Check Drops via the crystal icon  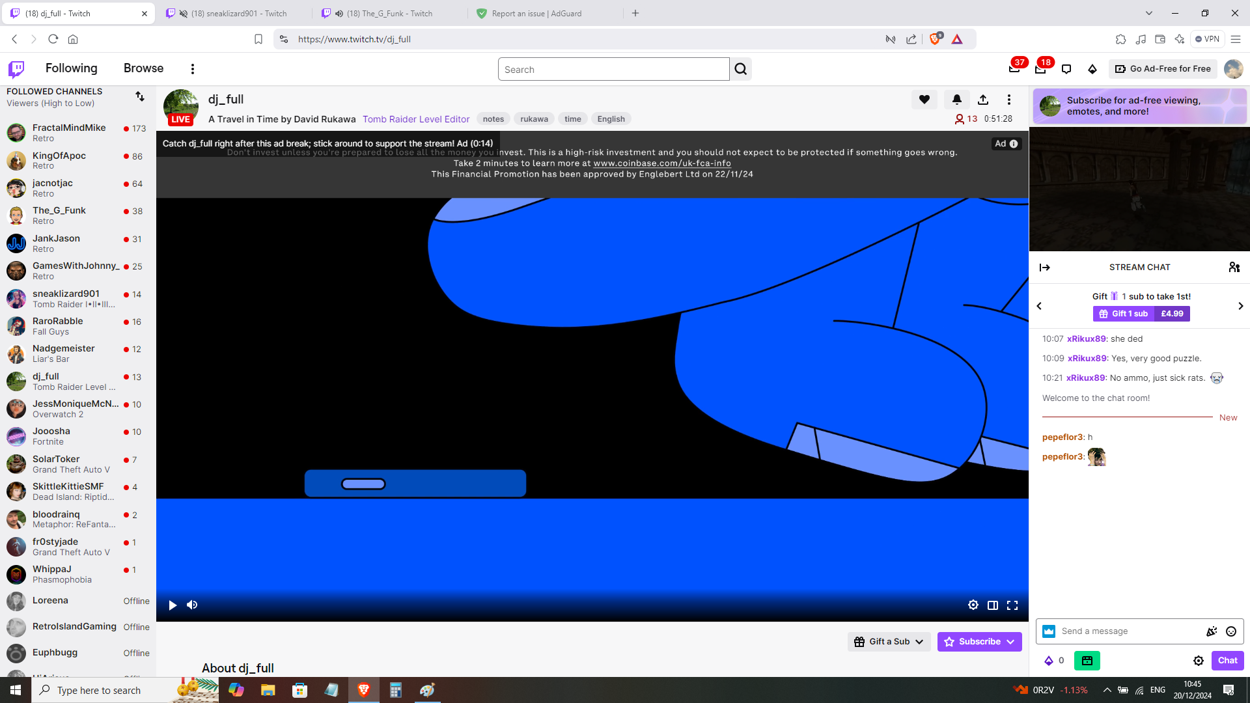click(1092, 68)
